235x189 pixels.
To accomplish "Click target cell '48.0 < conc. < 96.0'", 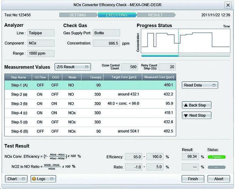I will (x=123, y=103).
